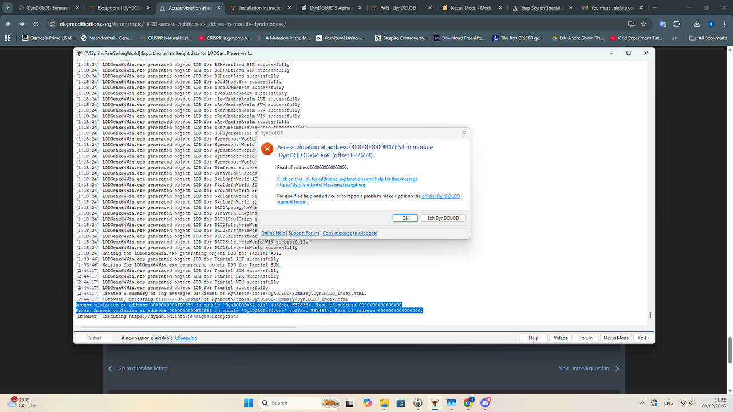Click the browser back arrow
Viewport: 733px width, 412px height.
9,24
